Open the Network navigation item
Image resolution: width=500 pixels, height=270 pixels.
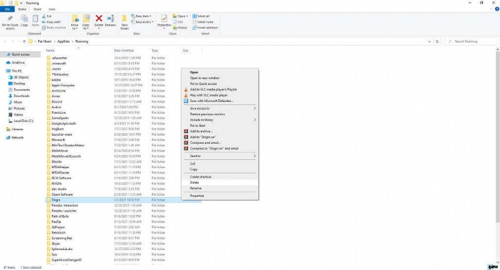(x=17, y=137)
